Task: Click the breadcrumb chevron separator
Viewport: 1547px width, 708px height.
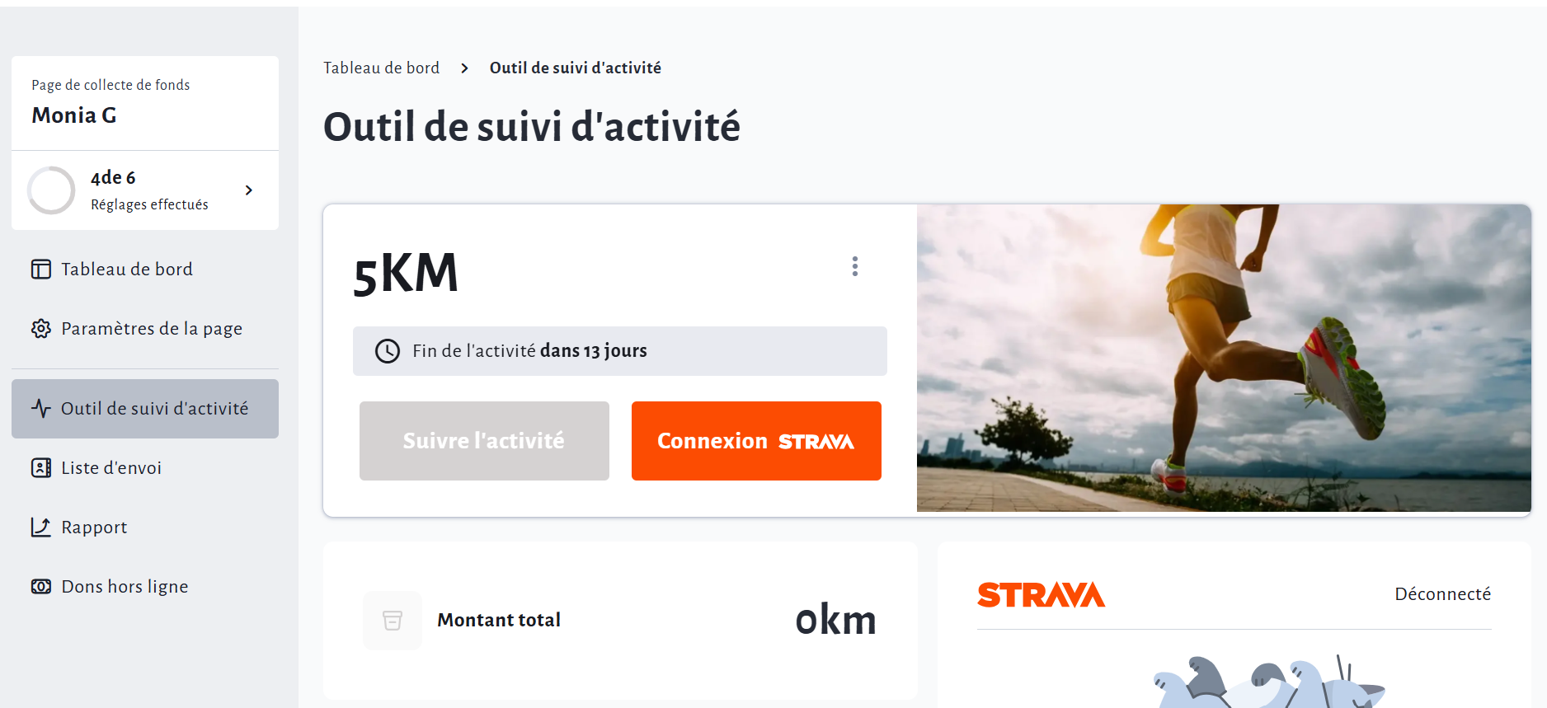Action: (465, 68)
